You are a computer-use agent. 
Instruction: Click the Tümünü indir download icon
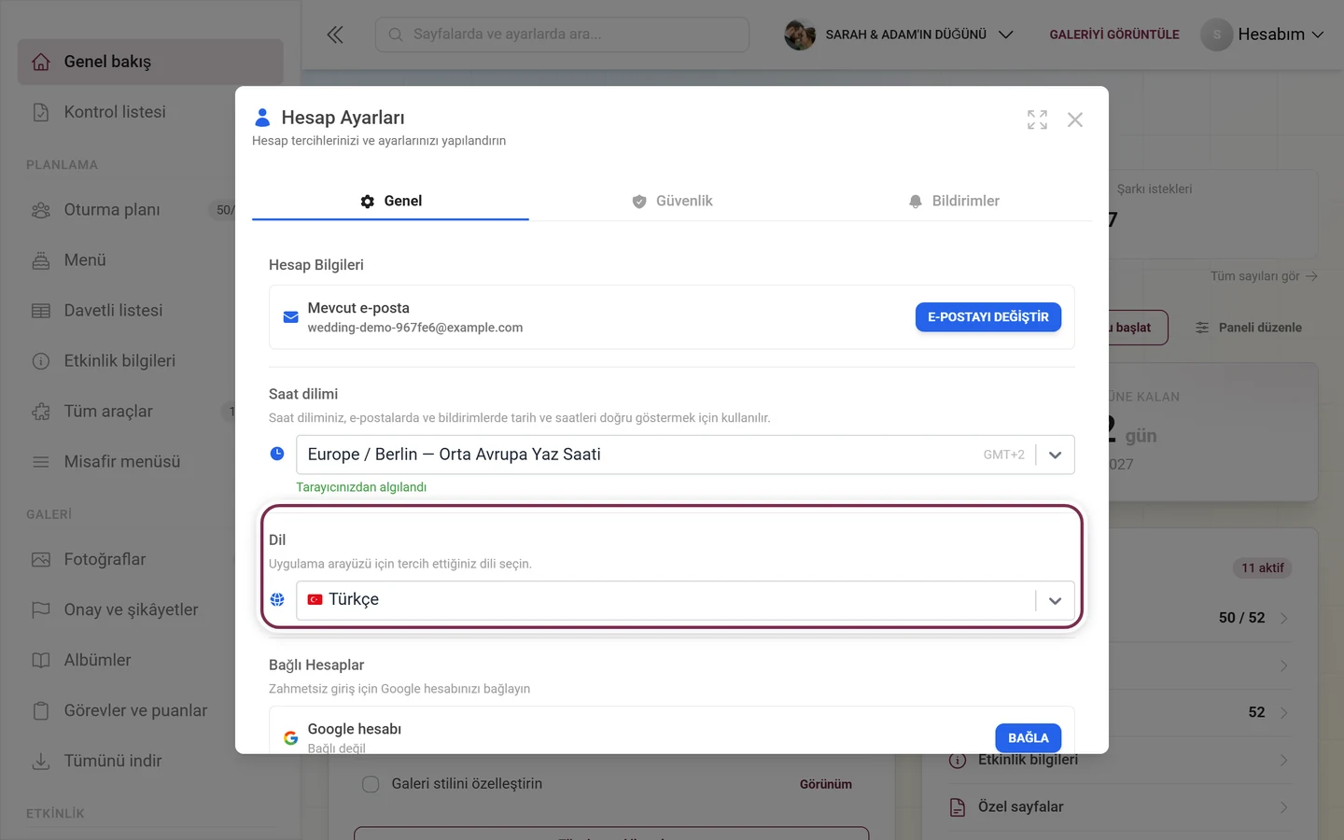tap(41, 762)
